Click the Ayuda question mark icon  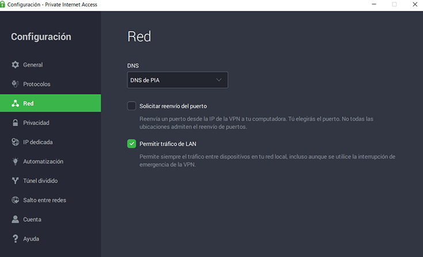pyautogui.click(x=16, y=239)
